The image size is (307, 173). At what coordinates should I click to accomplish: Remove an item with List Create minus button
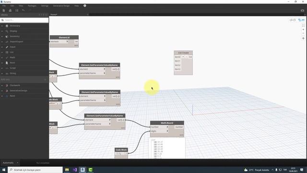click(187, 57)
